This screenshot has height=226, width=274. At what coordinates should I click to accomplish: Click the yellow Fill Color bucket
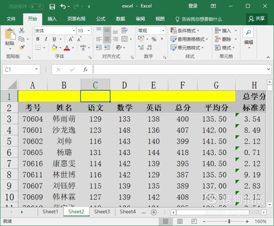pyautogui.click(x=54, y=47)
